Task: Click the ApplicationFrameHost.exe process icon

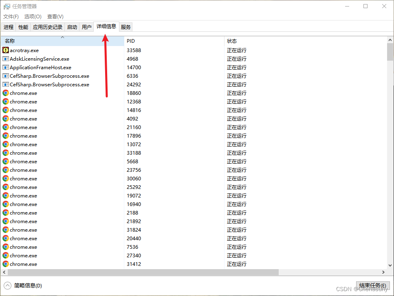Action: (6, 67)
